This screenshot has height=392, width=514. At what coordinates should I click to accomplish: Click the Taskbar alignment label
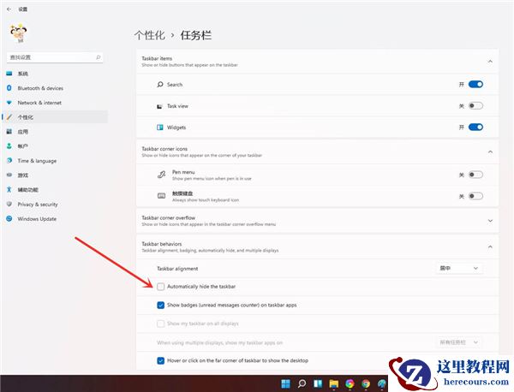coord(177,269)
